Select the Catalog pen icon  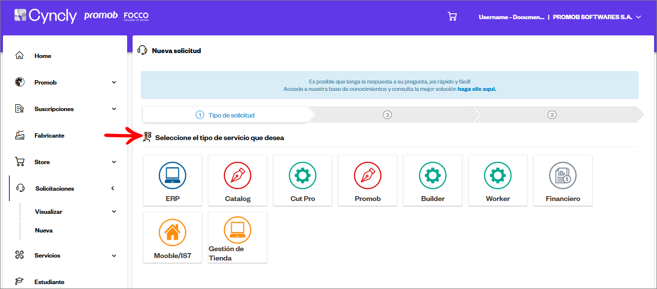click(x=238, y=175)
